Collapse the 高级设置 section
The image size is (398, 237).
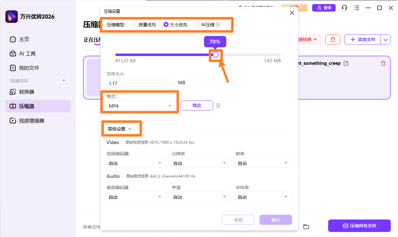(x=119, y=129)
